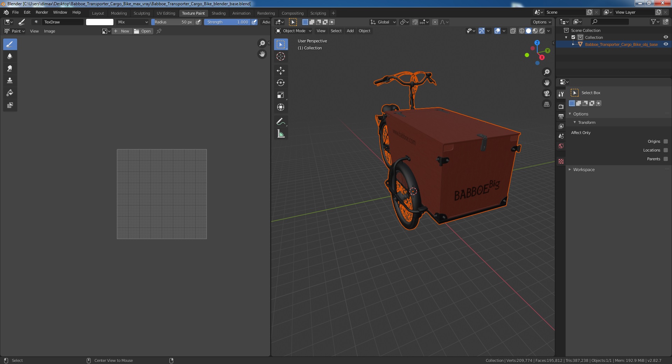Viewport: 672px width, 364px height.
Task: Select the Smear brush tool
Action: tap(10, 69)
